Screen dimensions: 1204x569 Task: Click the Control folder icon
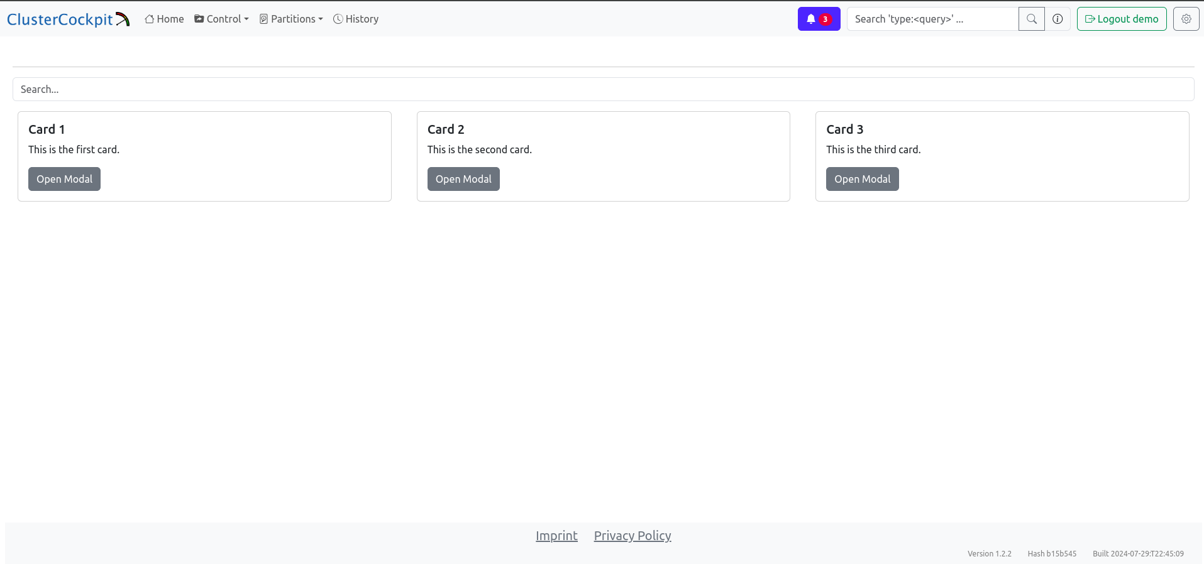tap(199, 19)
